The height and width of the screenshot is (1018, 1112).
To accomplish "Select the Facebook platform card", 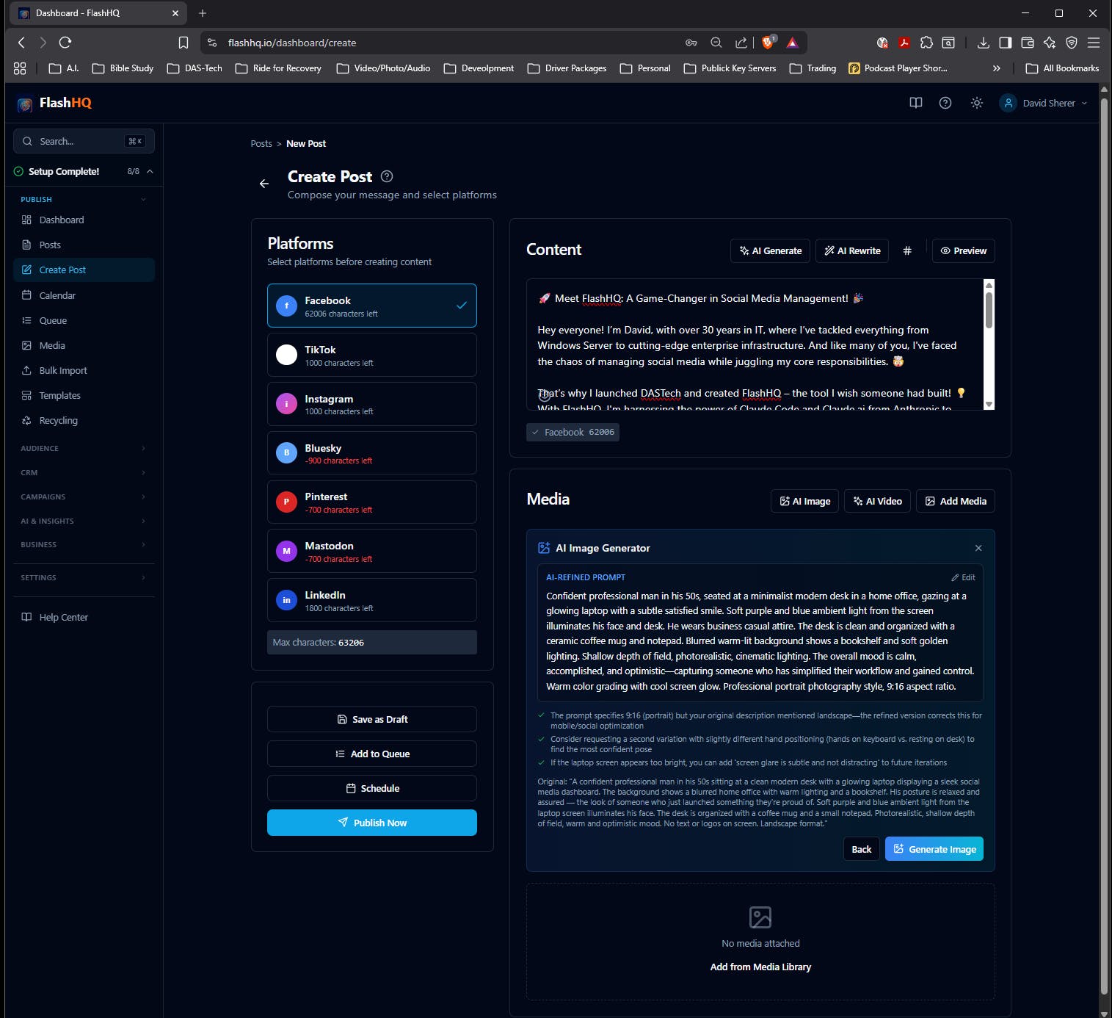I will click(372, 306).
